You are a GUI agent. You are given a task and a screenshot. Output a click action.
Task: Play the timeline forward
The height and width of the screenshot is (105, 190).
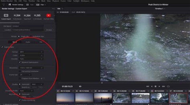(159, 86)
